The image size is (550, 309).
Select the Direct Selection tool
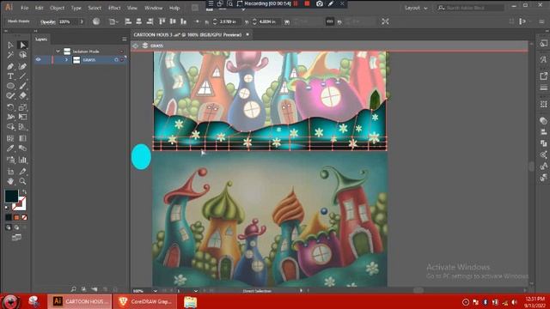pyautogui.click(x=23, y=45)
